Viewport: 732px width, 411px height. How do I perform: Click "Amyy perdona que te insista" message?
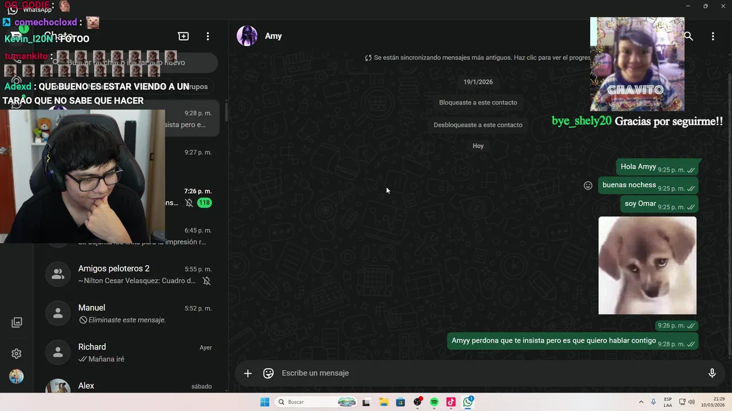point(573,341)
